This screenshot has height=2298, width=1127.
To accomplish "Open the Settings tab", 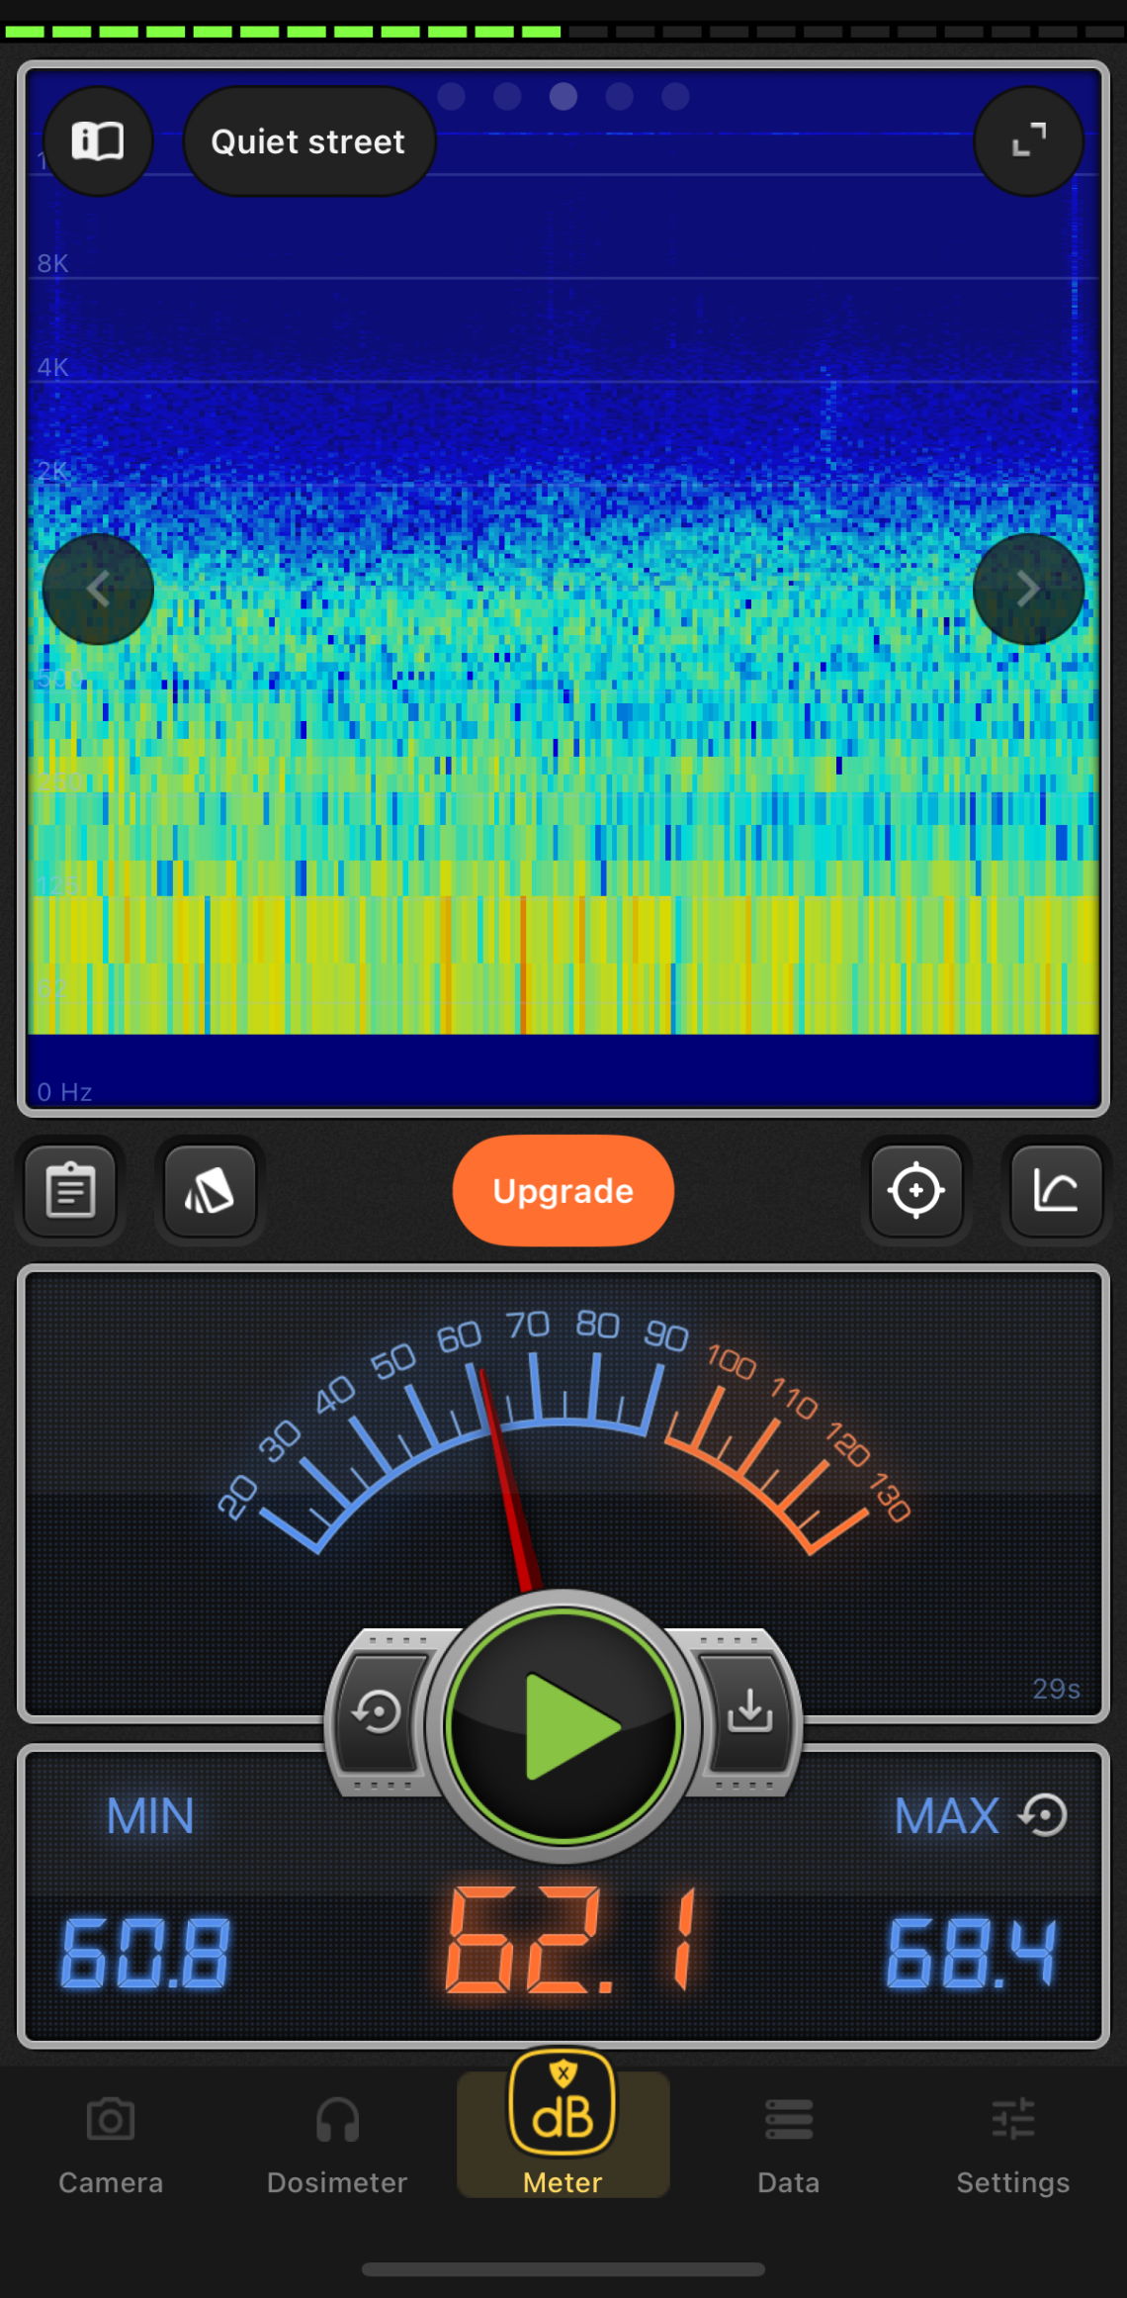I will point(1013,2143).
